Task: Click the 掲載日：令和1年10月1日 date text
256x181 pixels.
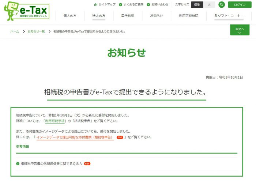Action: coord(224,78)
